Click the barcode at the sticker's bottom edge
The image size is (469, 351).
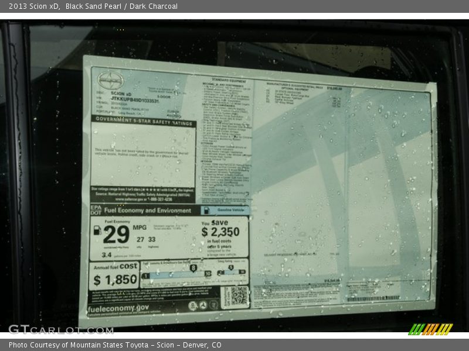point(373,298)
